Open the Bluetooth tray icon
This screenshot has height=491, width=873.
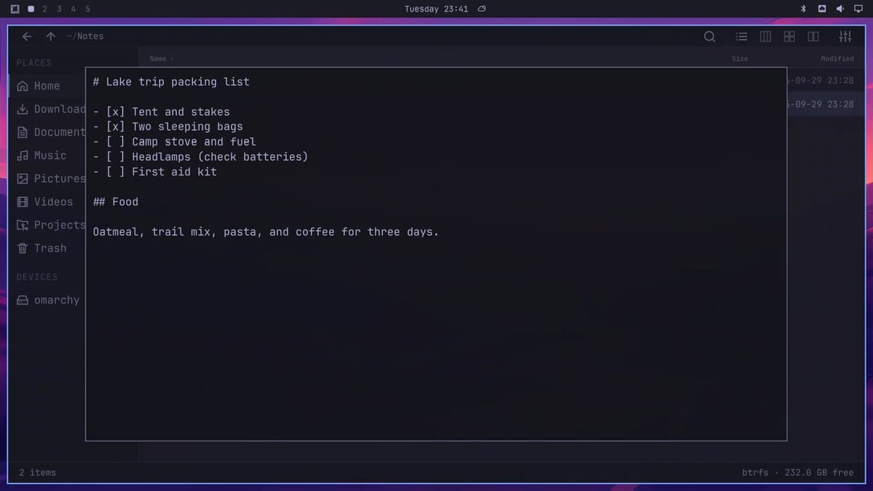(804, 9)
